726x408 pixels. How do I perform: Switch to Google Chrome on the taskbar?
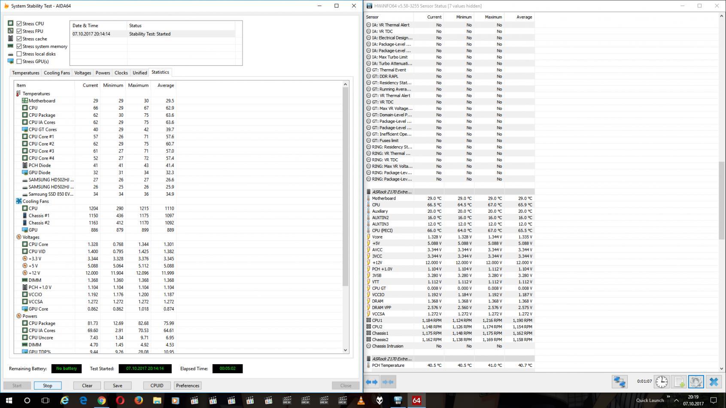pos(102,400)
